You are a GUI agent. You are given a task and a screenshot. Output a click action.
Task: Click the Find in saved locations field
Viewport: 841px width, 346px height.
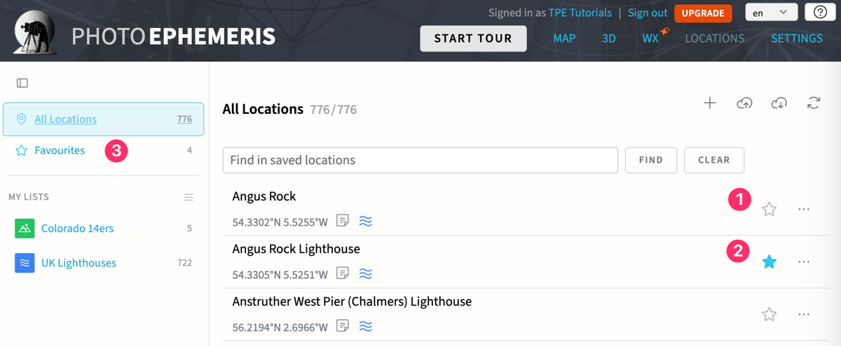click(420, 160)
